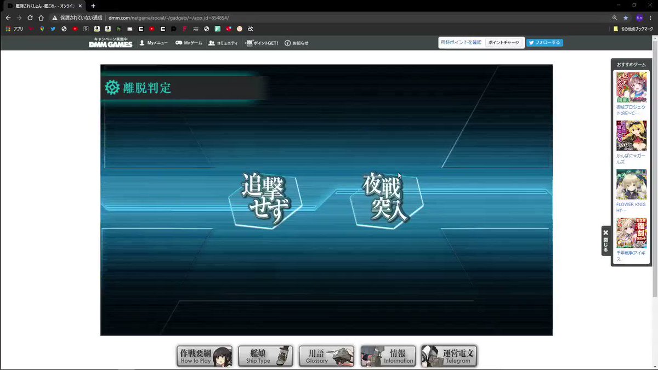Open the Chrome three-dot menu
The image size is (658, 370).
(650, 18)
